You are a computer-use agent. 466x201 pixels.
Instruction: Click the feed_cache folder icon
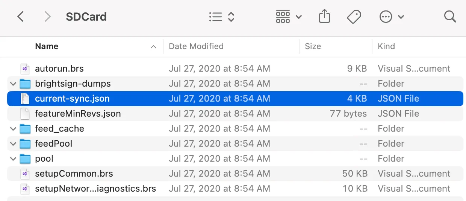pyautogui.click(x=25, y=129)
